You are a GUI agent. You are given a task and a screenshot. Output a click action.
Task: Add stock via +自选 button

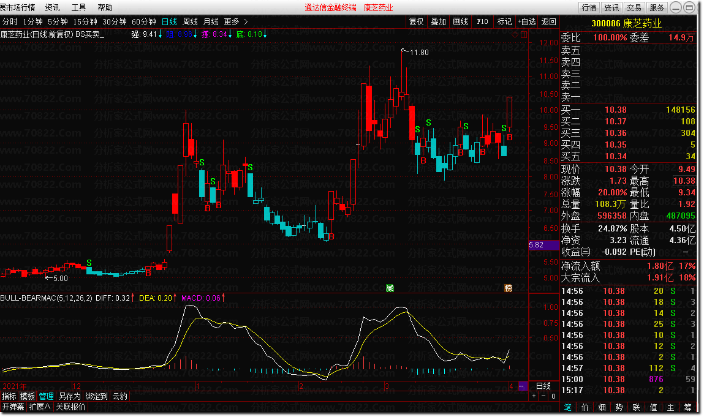(x=527, y=21)
